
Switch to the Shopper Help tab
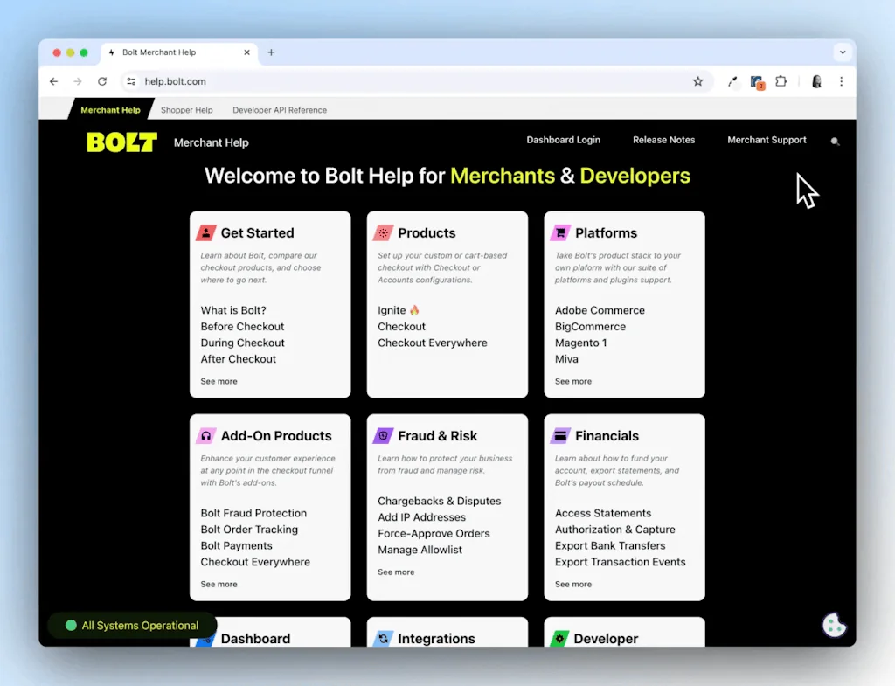[x=186, y=110]
